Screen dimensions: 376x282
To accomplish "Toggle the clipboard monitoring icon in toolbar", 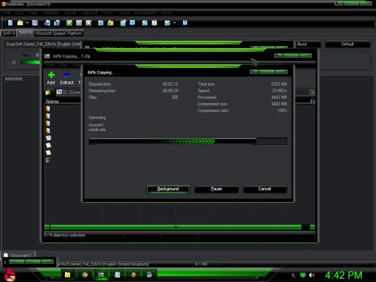I will [x=123, y=23].
